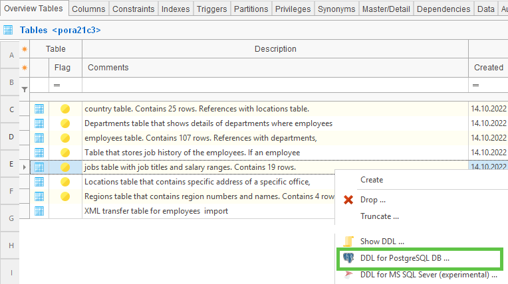Click yellow flag of the employees row
This screenshot has height=284, width=508.
pyautogui.click(x=65, y=138)
